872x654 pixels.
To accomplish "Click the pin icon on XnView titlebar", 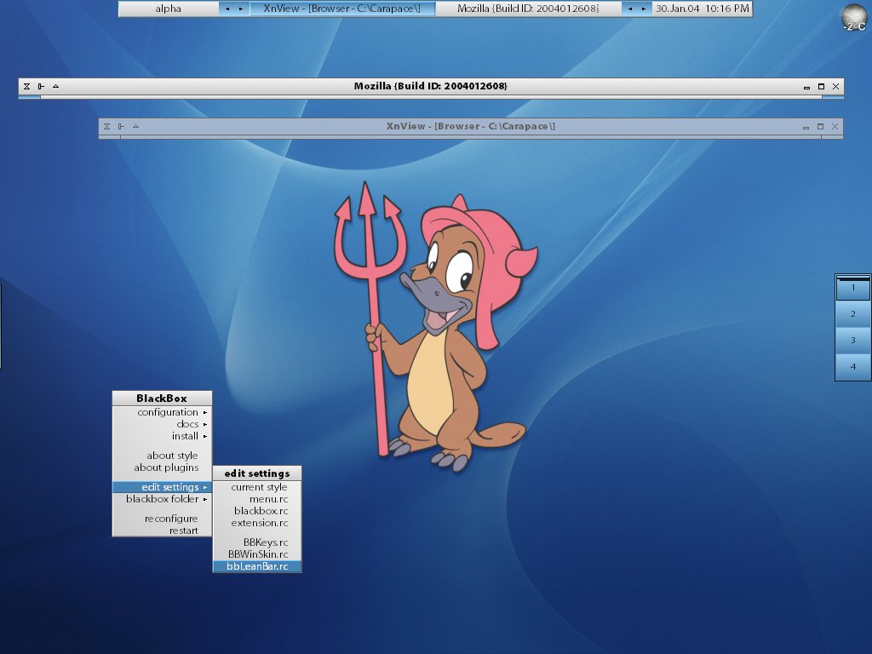I will point(121,126).
